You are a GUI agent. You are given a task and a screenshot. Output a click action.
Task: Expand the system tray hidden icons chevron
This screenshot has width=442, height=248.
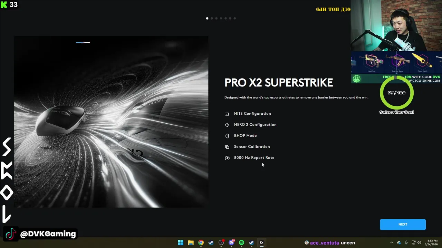[x=391, y=242]
